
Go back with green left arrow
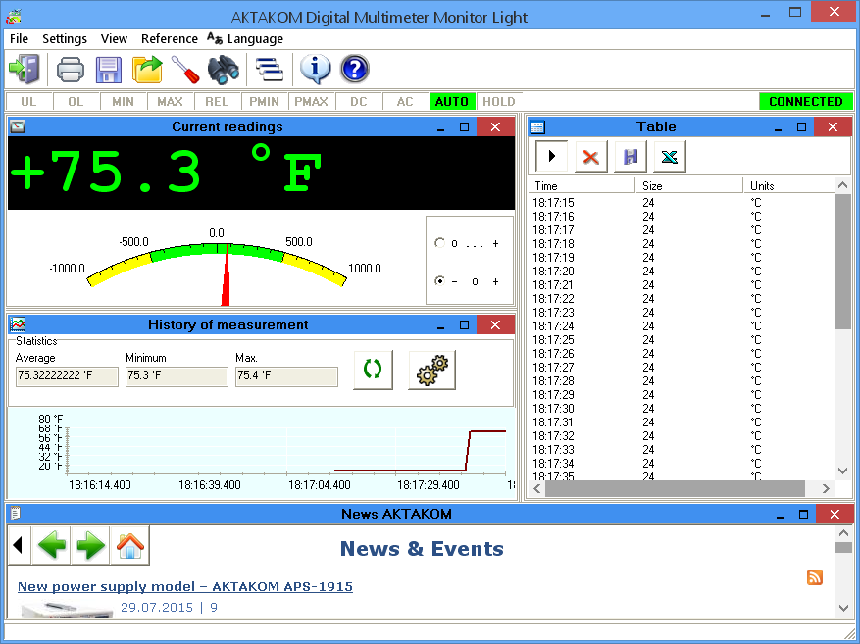[52, 545]
